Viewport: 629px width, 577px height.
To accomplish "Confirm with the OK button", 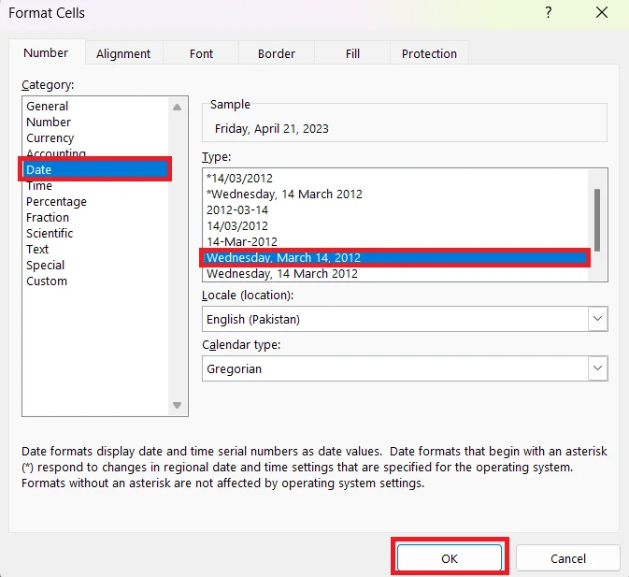I will [450, 558].
